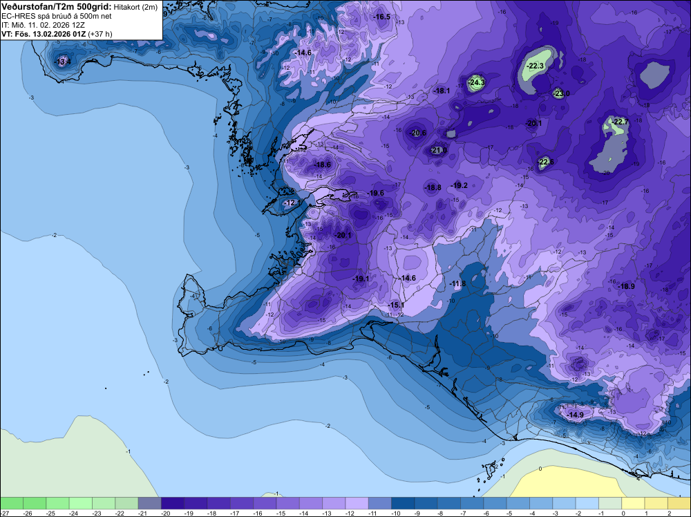
Task: Click the green legend swatch between -27 and -26
Action: [x=12, y=503]
